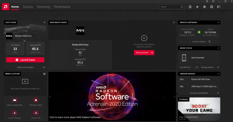Expand the Device Status panel
This screenshot has height=122, width=233.
click(218, 48)
